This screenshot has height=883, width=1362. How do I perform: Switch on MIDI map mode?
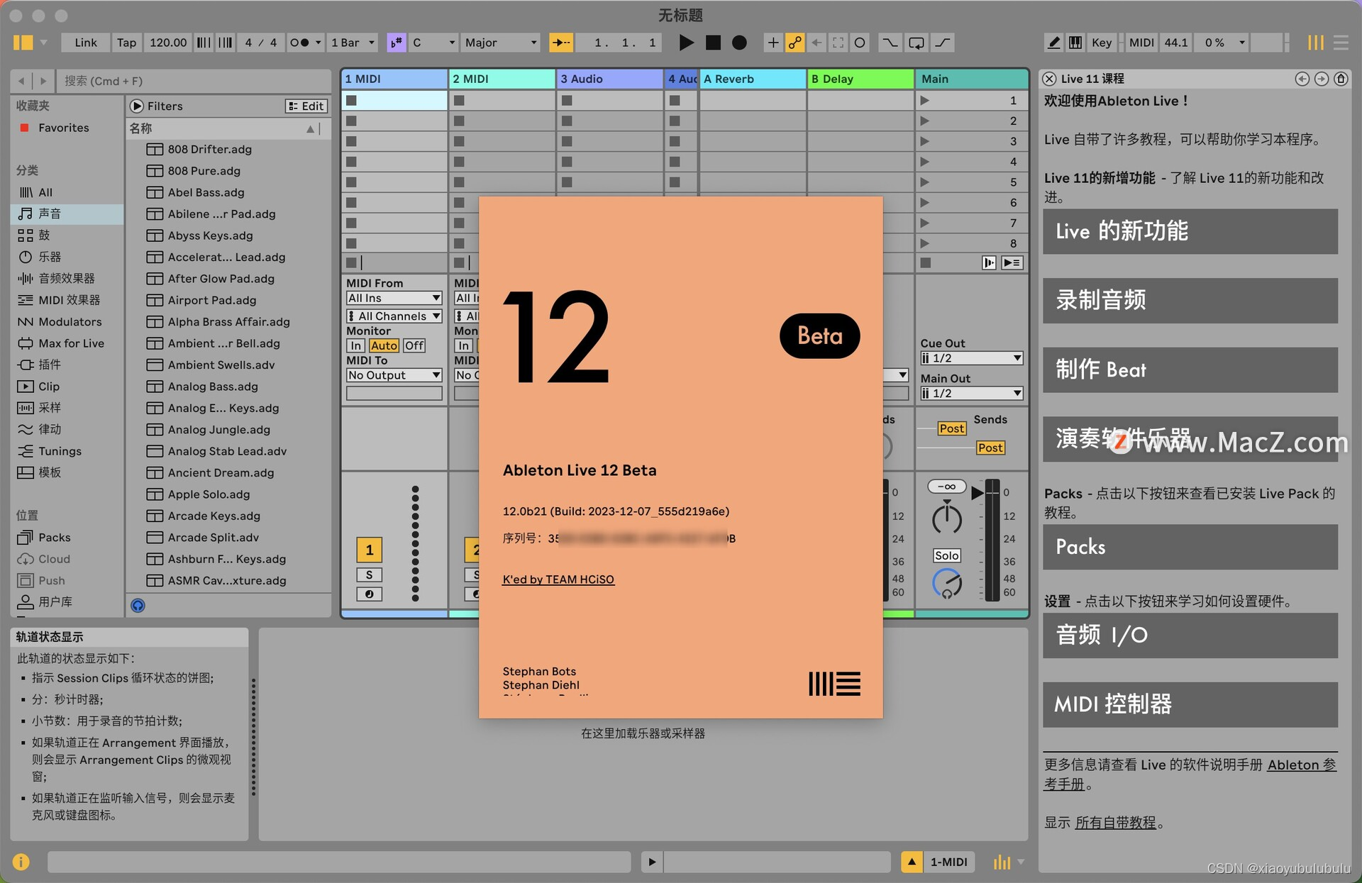(1141, 43)
